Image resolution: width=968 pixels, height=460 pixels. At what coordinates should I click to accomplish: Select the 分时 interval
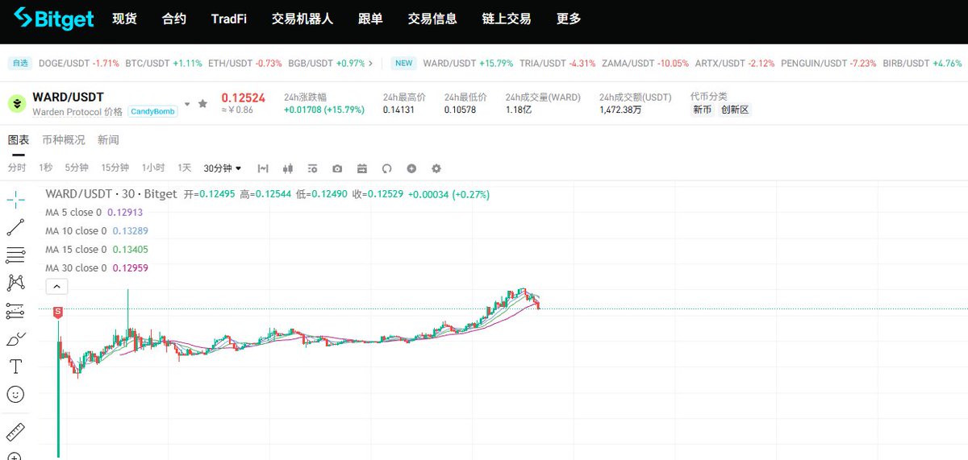tap(17, 168)
